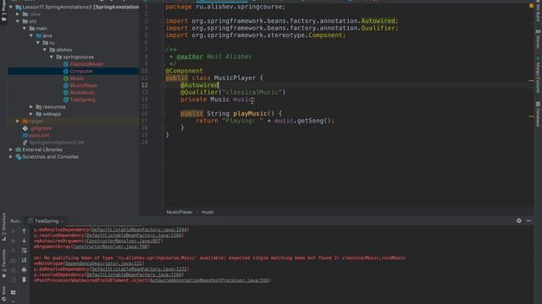Rerun TestSpring with the run icon
Screen dimensions: 542x304
(x=14, y=231)
